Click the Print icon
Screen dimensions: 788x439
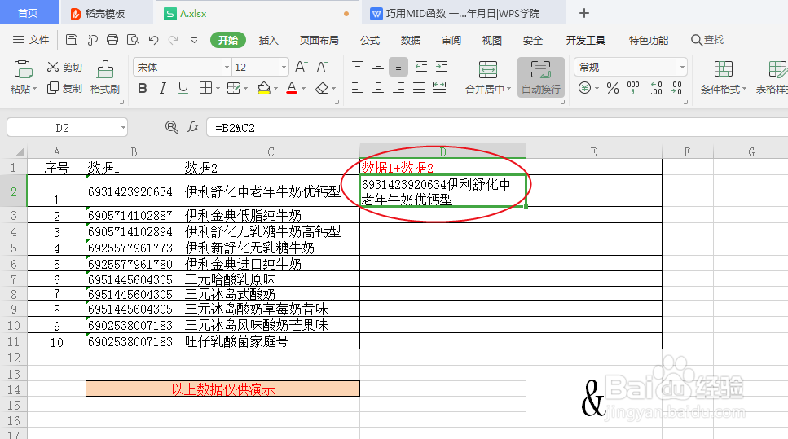coord(112,40)
